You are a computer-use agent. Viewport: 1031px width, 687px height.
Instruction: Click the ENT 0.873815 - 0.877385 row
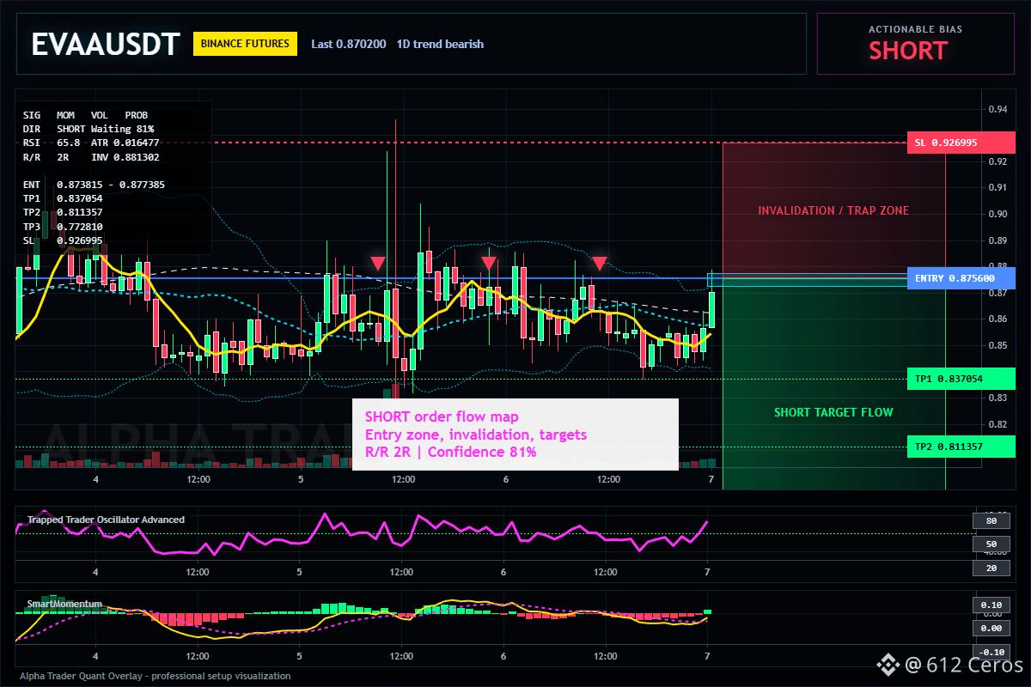(x=94, y=185)
